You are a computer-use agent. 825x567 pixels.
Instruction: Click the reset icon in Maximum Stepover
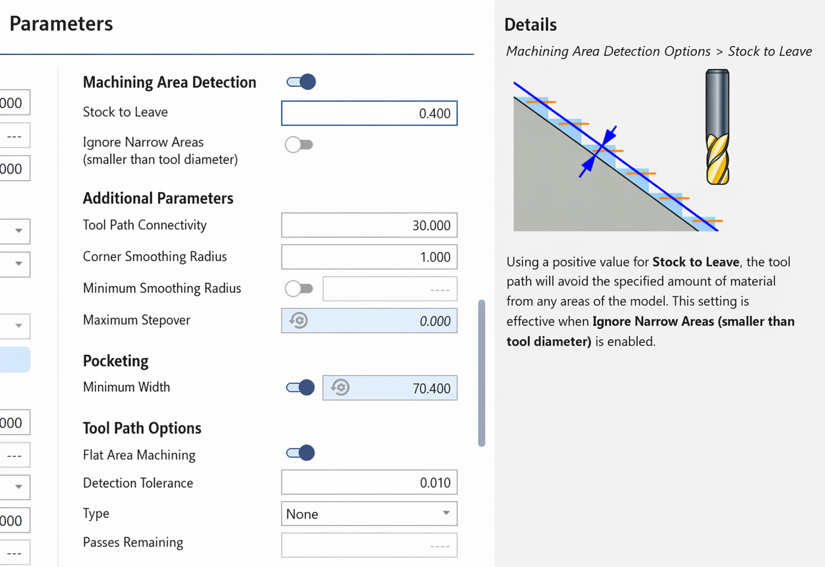click(299, 321)
